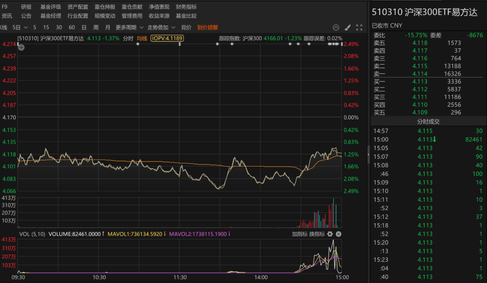Open 基金经理 fund manager page
This screenshot has height=283, width=487.
(x=51, y=16)
